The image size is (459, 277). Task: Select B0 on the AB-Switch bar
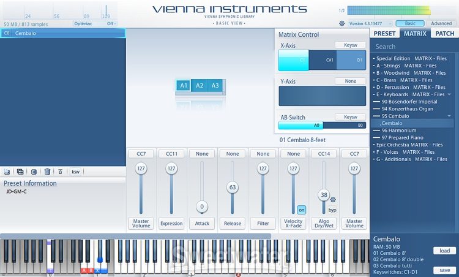click(x=345, y=125)
